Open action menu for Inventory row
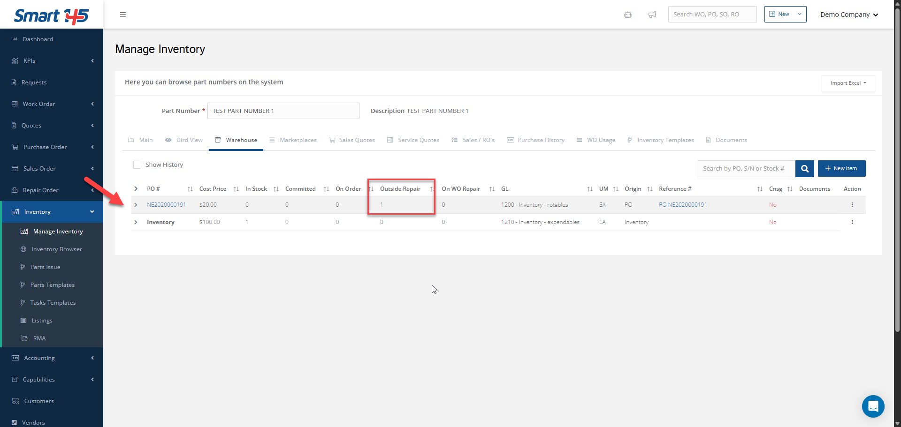Viewport: 901px width, 427px height. point(852,222)
